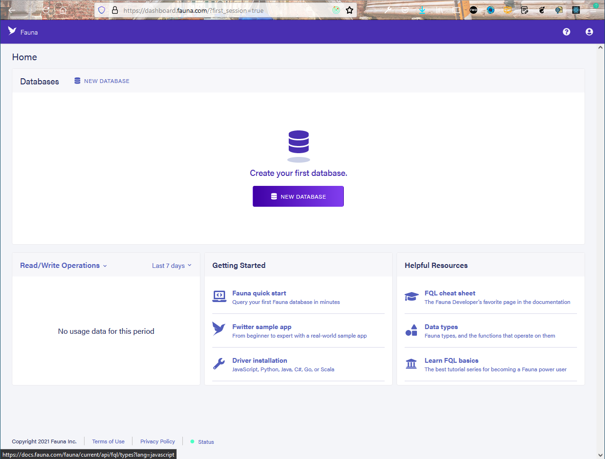The width and height of the screenshot is (605, 459).
Task: Click the centered NEW DATABASE button
Action: click(298, 196)
